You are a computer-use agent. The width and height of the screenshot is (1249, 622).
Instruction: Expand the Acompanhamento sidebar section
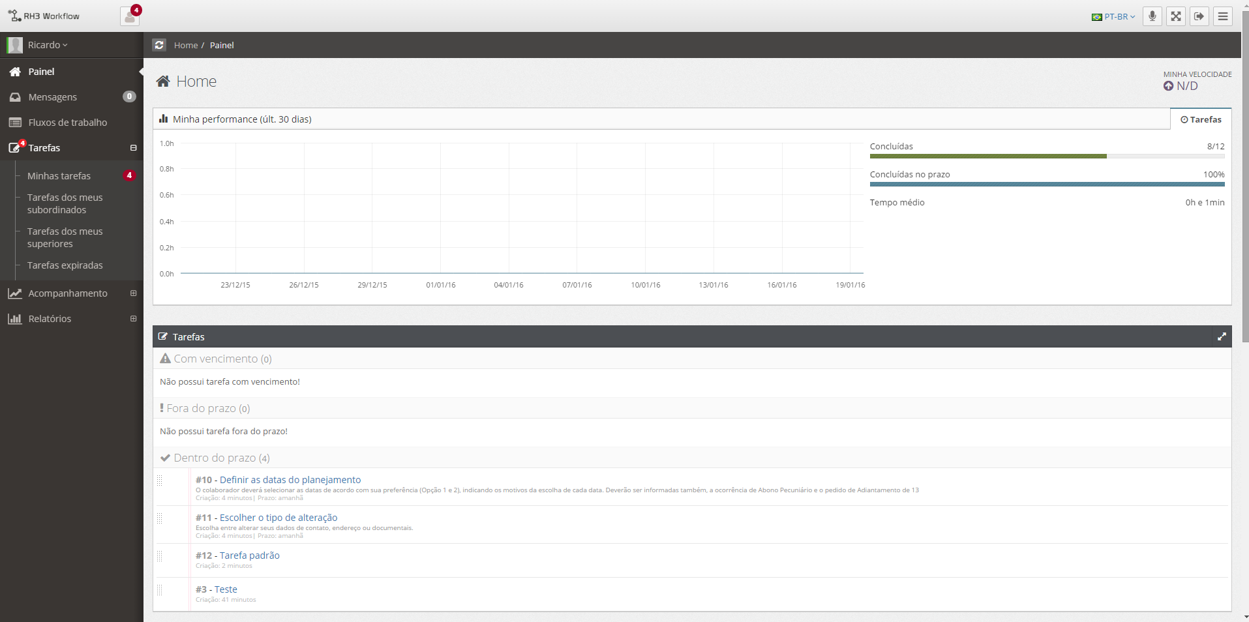click(133, 293)
